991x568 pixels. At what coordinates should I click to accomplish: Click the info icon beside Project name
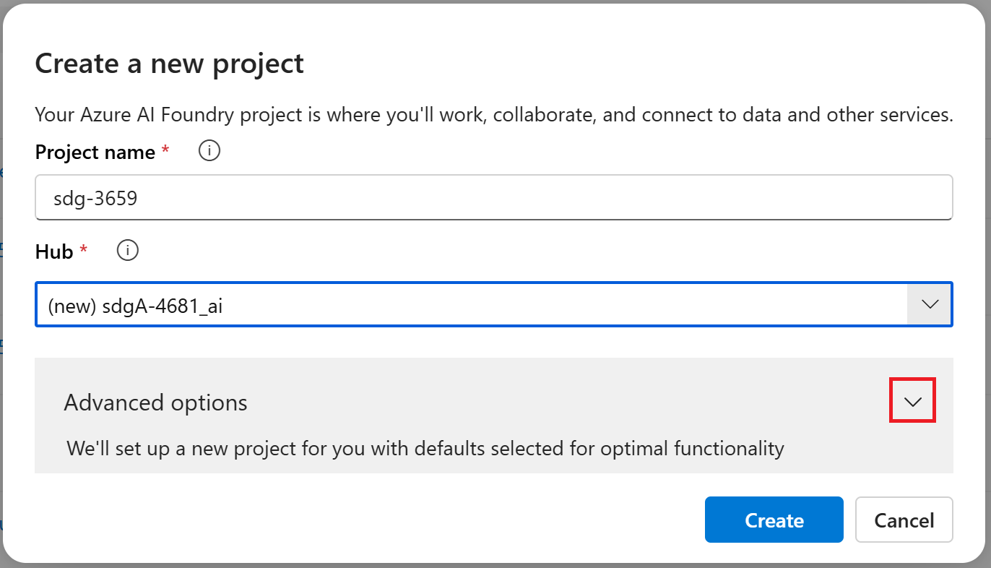209,152
